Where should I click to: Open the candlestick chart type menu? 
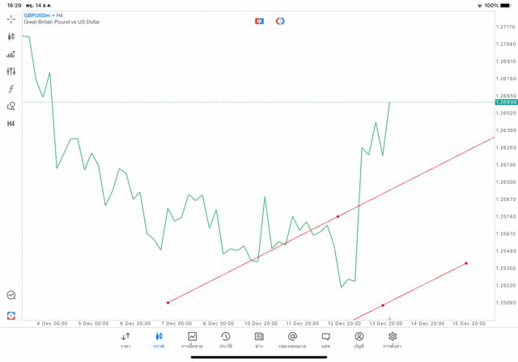click(x=11, y=36)
